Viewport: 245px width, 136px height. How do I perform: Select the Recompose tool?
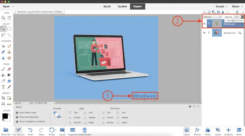tap(9, 98)
